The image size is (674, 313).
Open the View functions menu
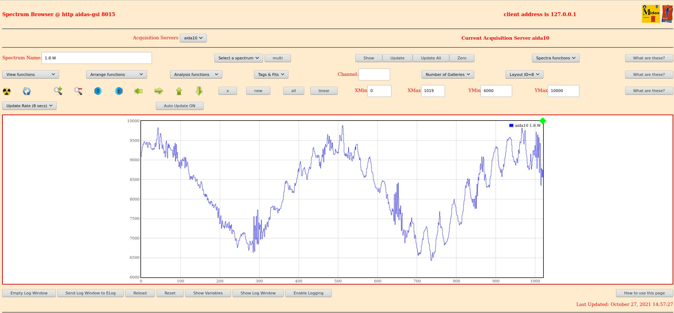click(x=31, y=74)
